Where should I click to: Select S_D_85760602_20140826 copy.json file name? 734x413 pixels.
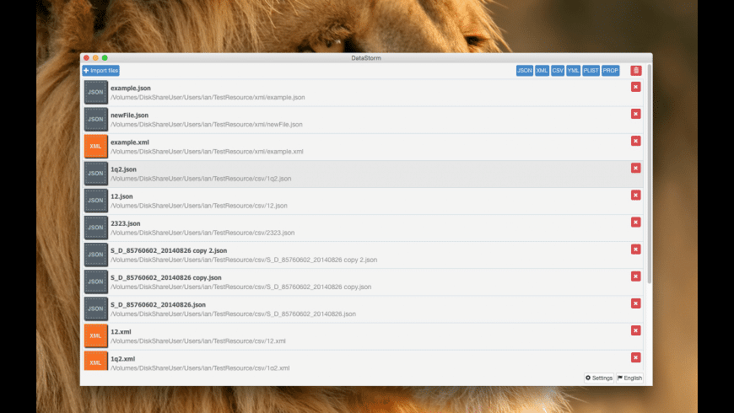(x=165, y=278)
